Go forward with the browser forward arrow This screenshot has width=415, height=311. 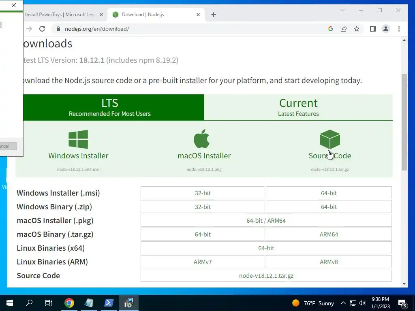[29, 29]
